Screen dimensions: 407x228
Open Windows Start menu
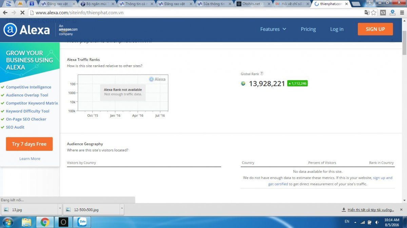[7, 222]
